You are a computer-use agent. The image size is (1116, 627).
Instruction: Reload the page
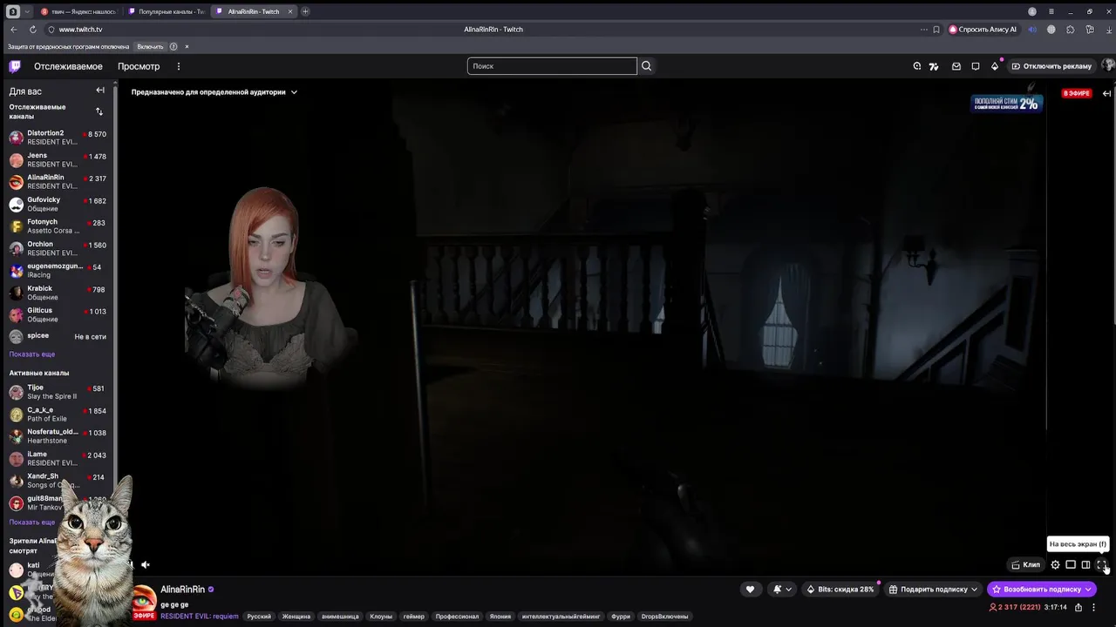pos(32,29)
